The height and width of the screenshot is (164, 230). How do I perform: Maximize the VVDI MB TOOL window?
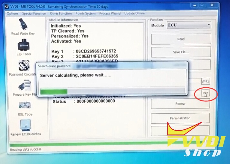tap(202, 5)
